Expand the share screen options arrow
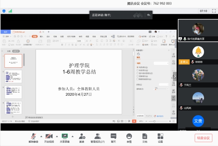 point(73,137)
